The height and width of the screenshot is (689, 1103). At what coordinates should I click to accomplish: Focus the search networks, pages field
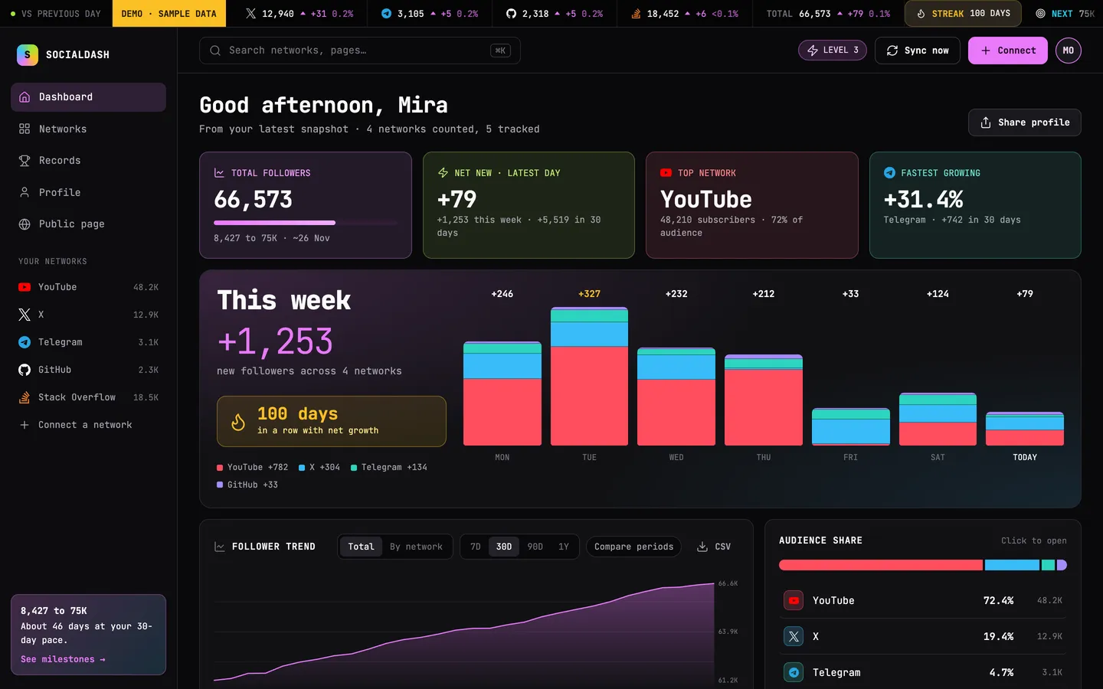pyautogui.click(x=360, y=51)
